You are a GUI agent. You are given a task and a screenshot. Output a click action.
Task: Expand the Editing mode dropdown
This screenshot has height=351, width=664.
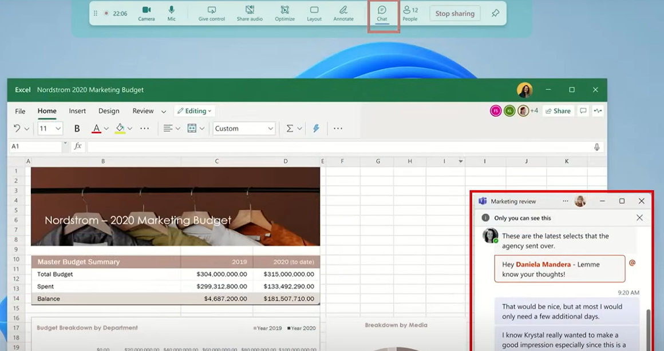click(195, 111)
